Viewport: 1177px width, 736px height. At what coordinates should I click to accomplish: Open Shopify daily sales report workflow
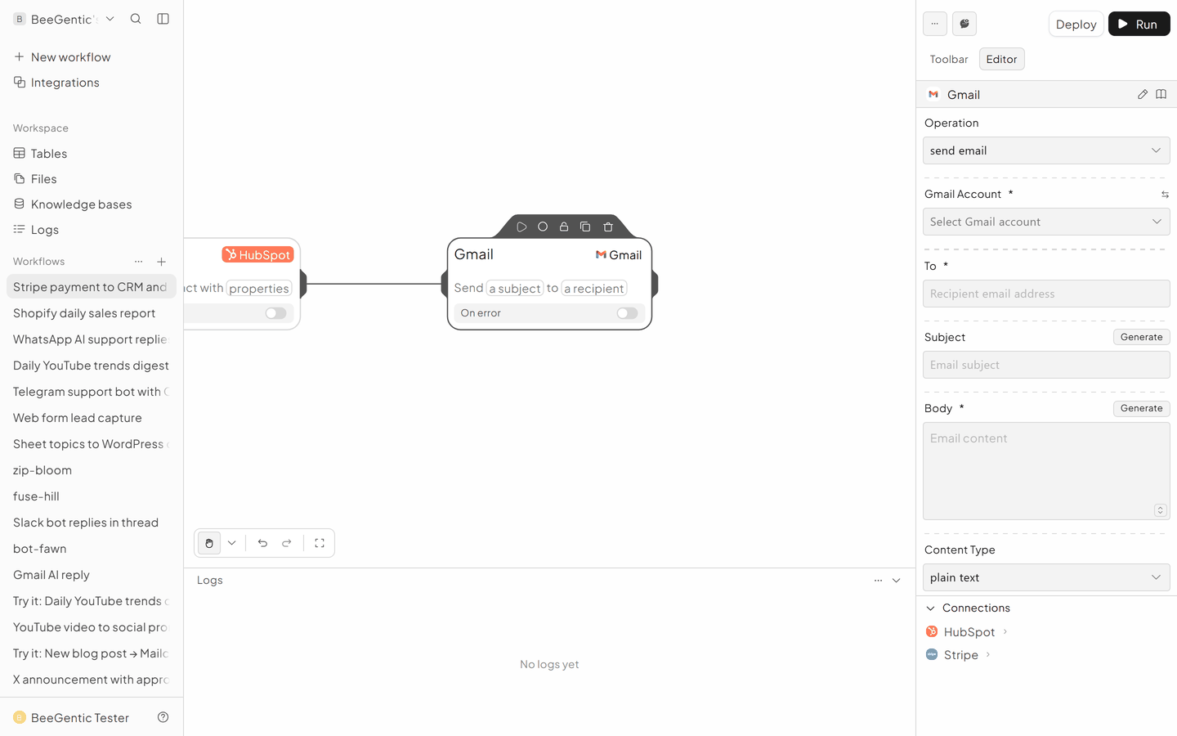pos(92,313)
